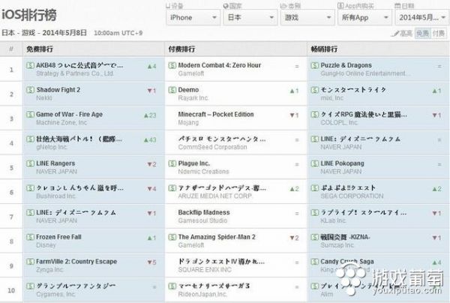Click the in-app purchase icon beside LINE Rangers
The height and width of the screenshot is (303, 450).
(x=30, y=163)
